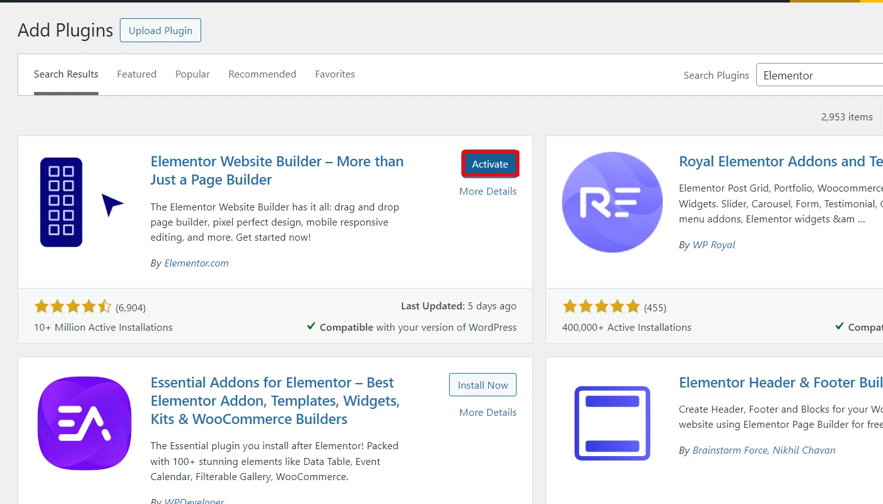Open the Elementor Website Builder title link

(x=277, y=170)
